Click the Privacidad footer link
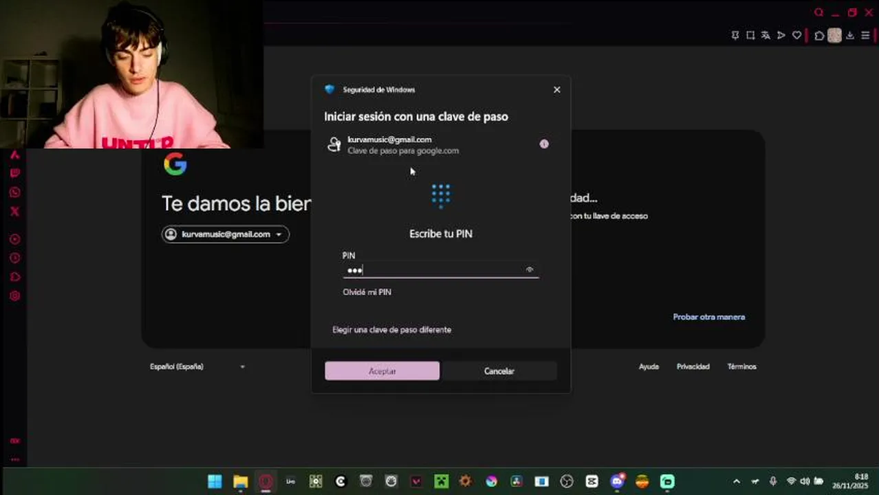The image size is (879, 495). pos(693,366)
